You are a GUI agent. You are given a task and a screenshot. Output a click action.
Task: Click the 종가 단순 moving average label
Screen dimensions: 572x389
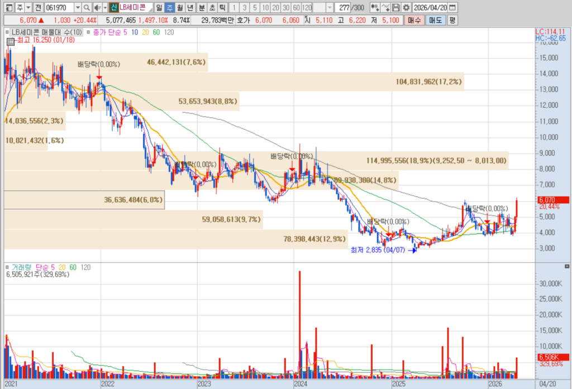pos(106,32)
